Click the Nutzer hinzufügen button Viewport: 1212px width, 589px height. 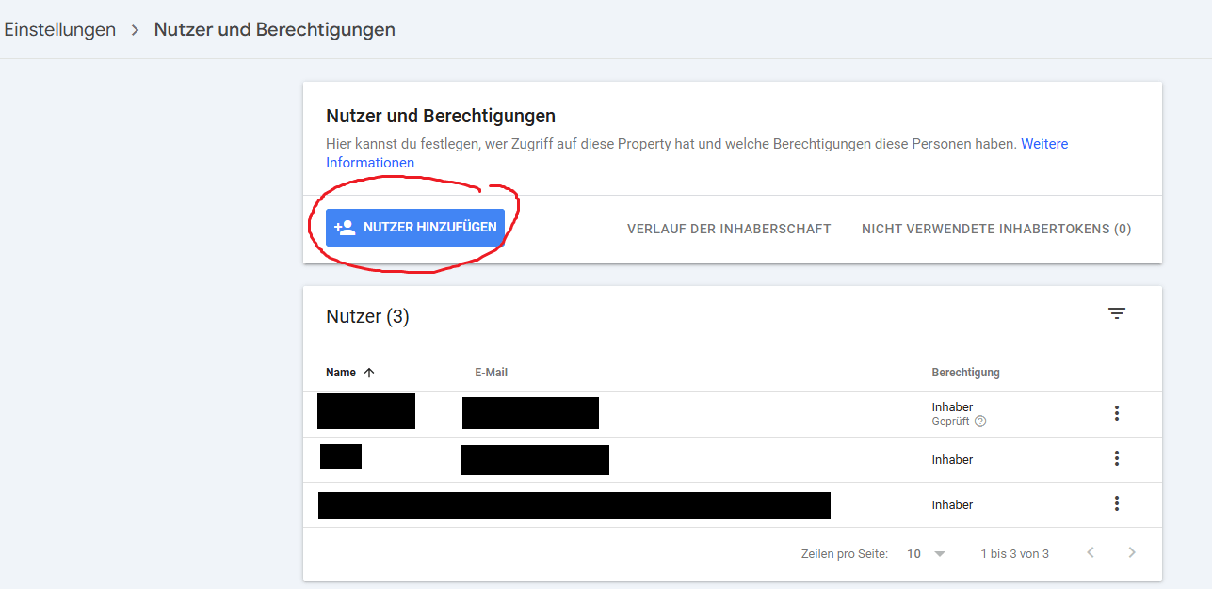tap(415, 228)
